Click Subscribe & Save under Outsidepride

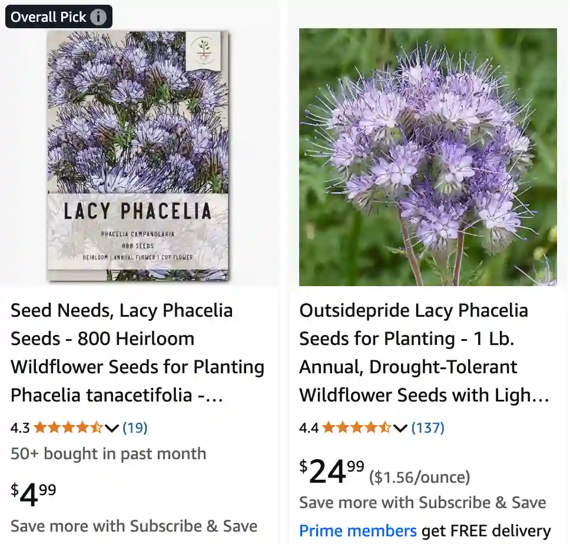click(422, 502)
